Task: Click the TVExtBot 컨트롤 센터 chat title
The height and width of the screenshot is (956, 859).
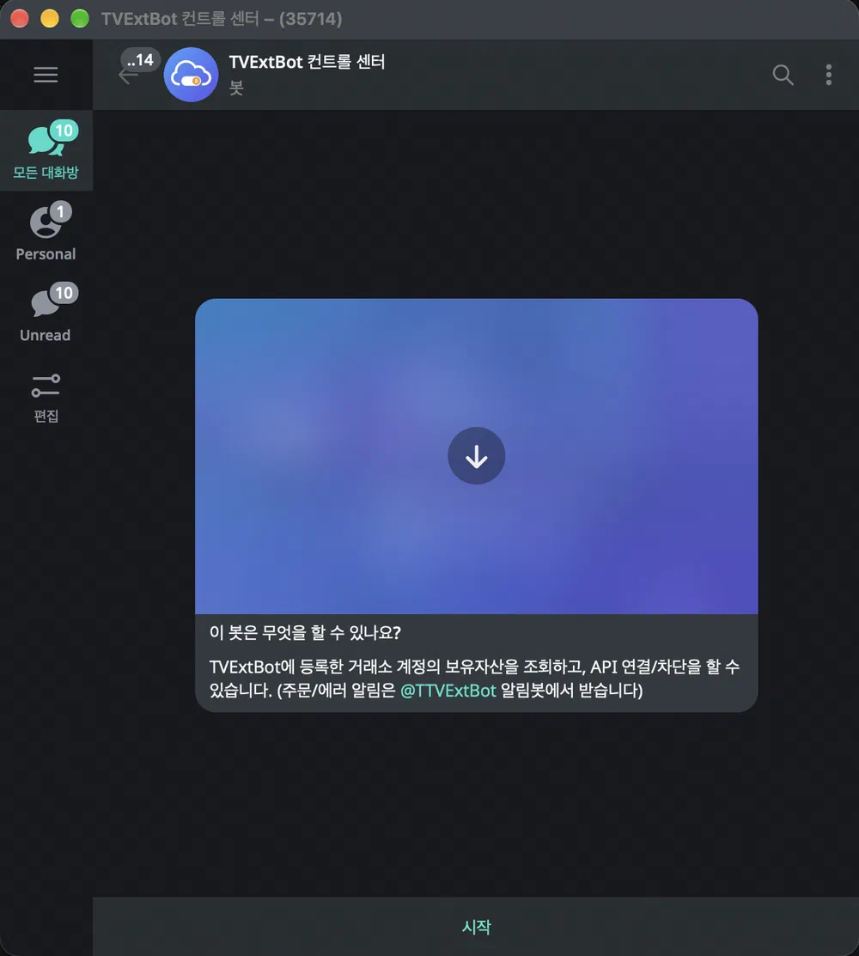Action: [x=307, y=62]
